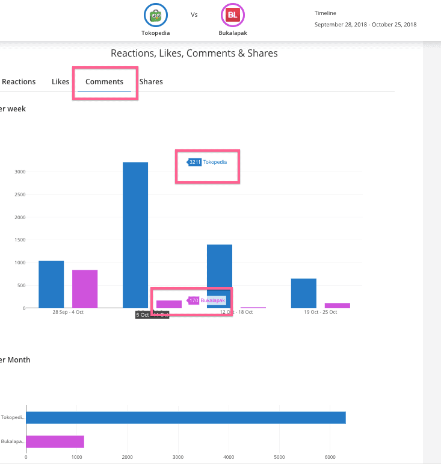Click Tokopedia's blue bar for 12 Oct - 18 Oct

click(x=220, y=276)
